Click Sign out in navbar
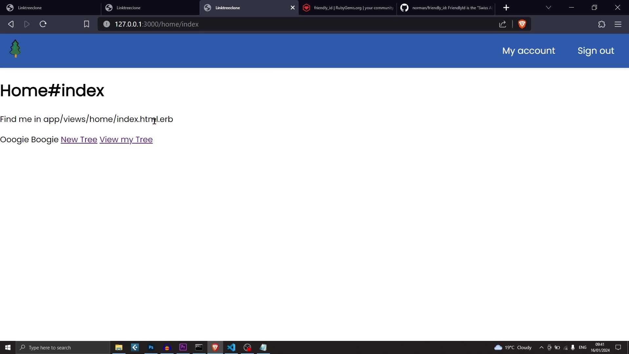629x354 pixels. (x=596, y=51)
